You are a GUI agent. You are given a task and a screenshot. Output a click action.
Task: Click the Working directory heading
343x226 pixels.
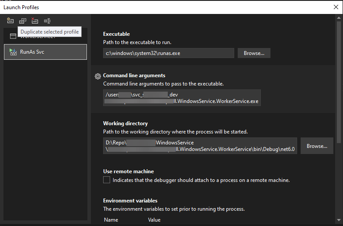click(x=125, y=123)
